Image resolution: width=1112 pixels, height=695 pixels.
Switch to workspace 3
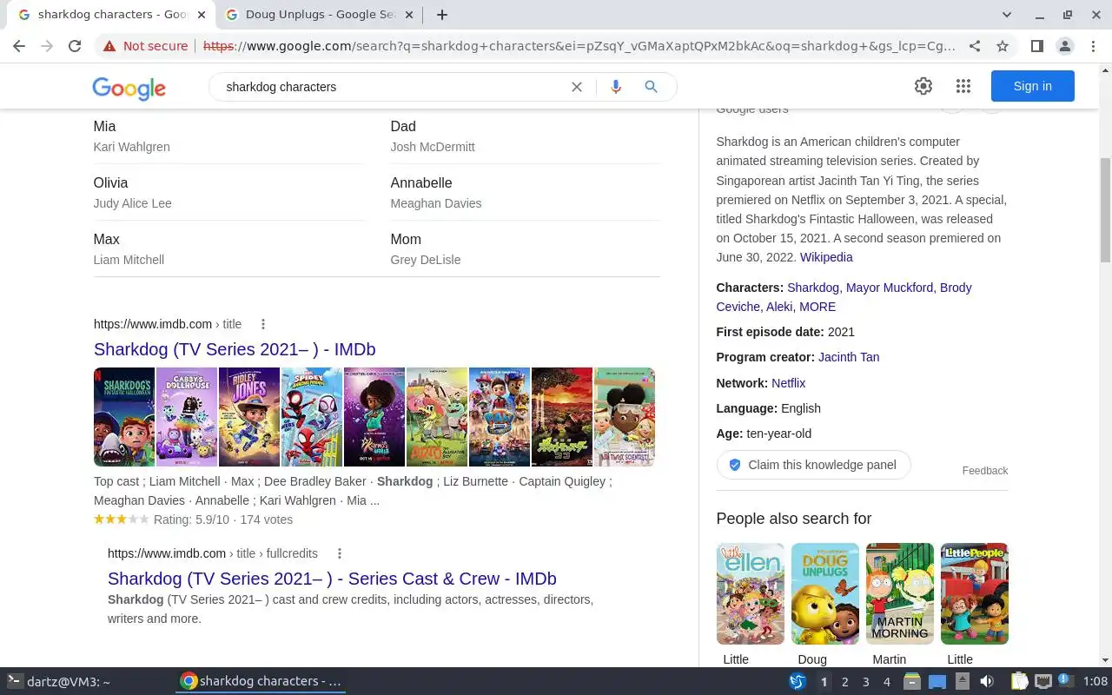pyautogui.click(x=865, y=682)
